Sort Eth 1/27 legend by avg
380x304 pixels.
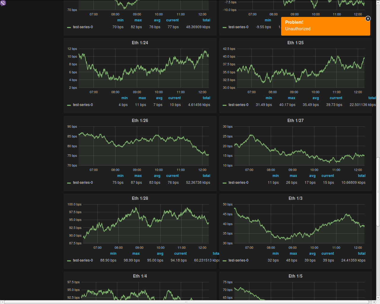pos(312,176)
